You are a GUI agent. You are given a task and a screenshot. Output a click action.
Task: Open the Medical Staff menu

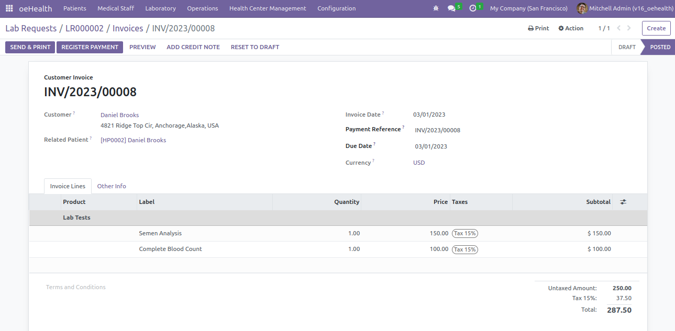coord(116,8)
